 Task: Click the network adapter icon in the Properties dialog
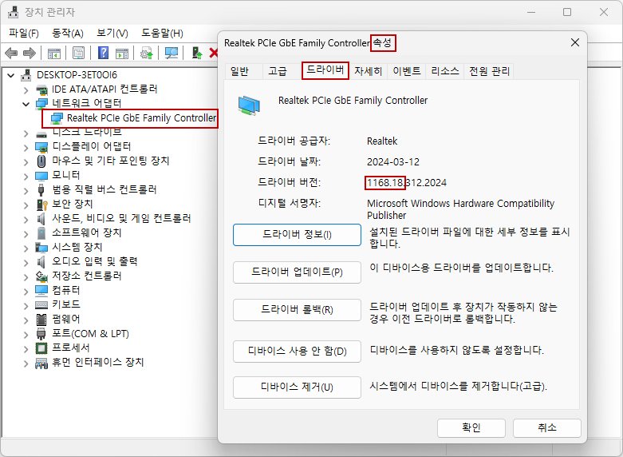[249, 105]
